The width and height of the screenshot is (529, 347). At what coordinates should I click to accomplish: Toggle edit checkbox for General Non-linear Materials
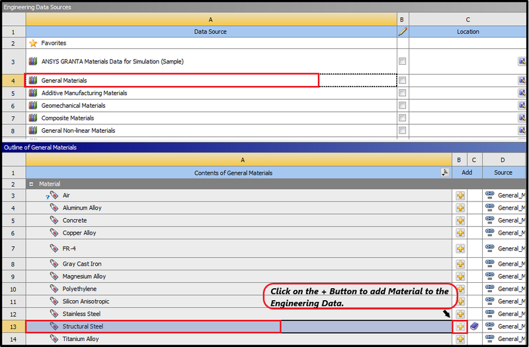(x=402, y=130)
